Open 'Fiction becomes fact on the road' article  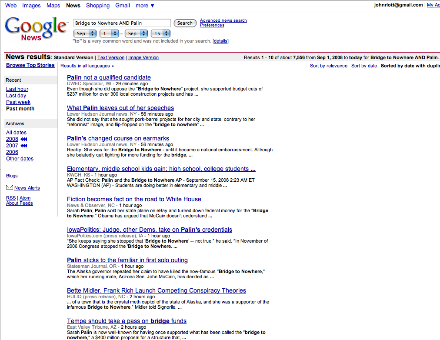click(134, 199)
